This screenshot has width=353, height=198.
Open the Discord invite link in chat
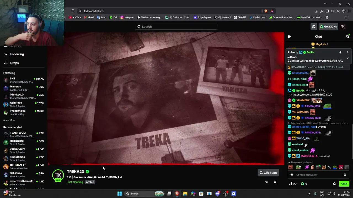click(x=313, y=95)
